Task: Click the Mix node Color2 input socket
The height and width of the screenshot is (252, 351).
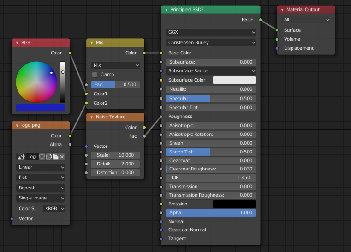Action: [x=86, y=103]
